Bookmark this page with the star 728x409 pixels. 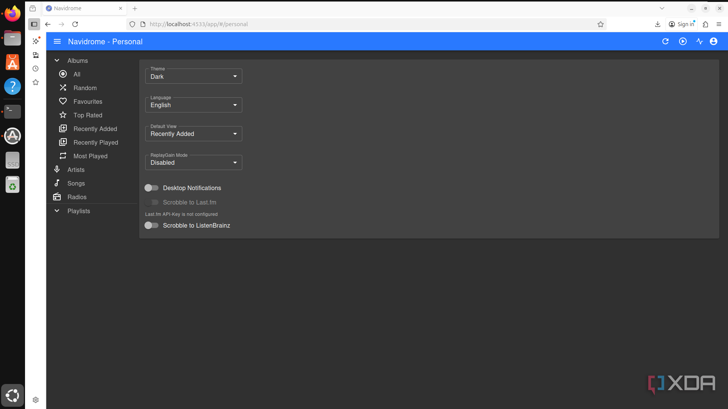pos(601,24)
